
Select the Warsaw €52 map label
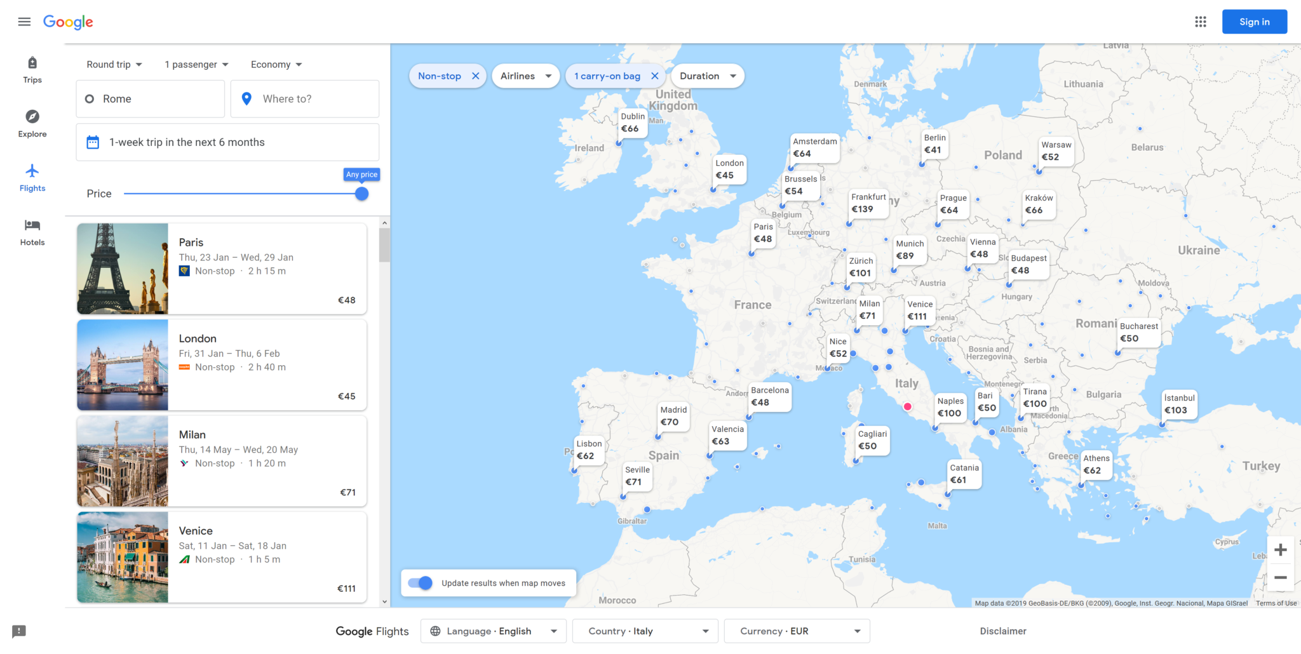(1056, 150)
